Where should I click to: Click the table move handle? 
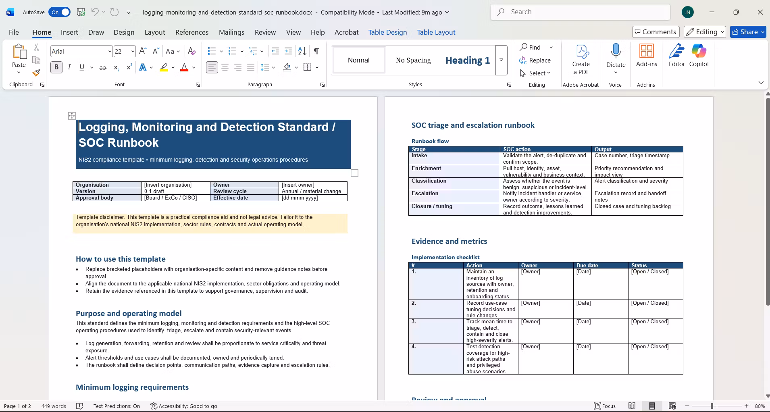[72, 116]
